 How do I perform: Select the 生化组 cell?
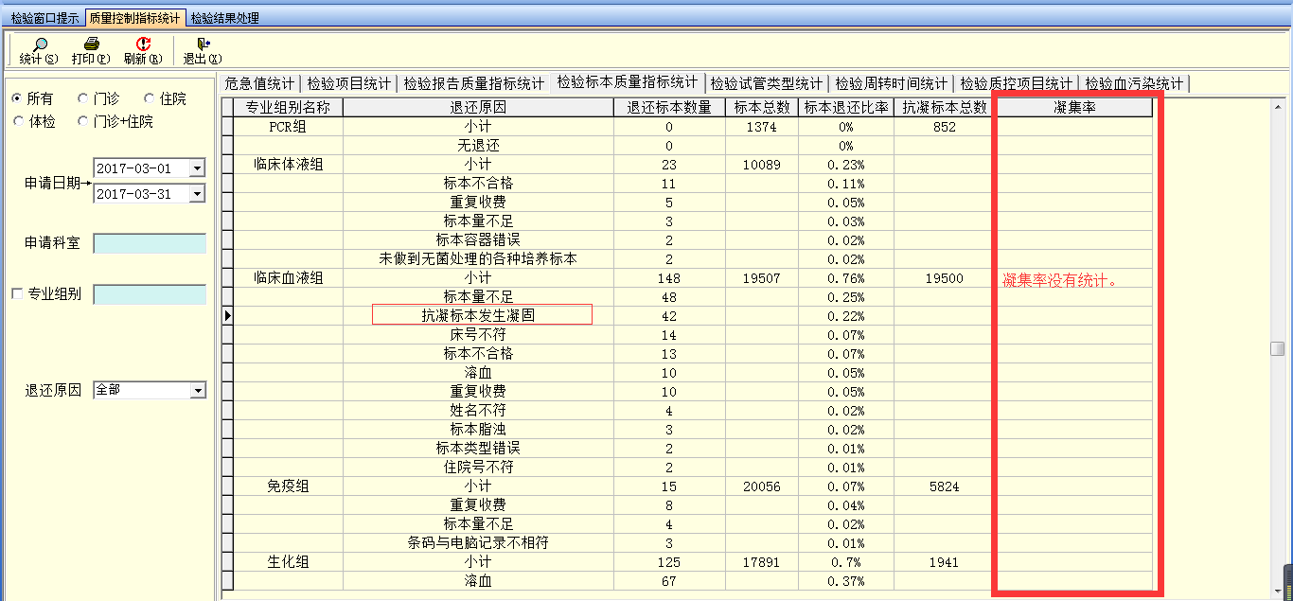tap(288, 562)
